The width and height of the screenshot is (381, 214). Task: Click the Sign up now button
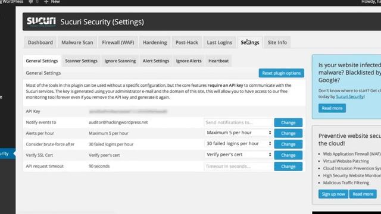coord(333,194)
